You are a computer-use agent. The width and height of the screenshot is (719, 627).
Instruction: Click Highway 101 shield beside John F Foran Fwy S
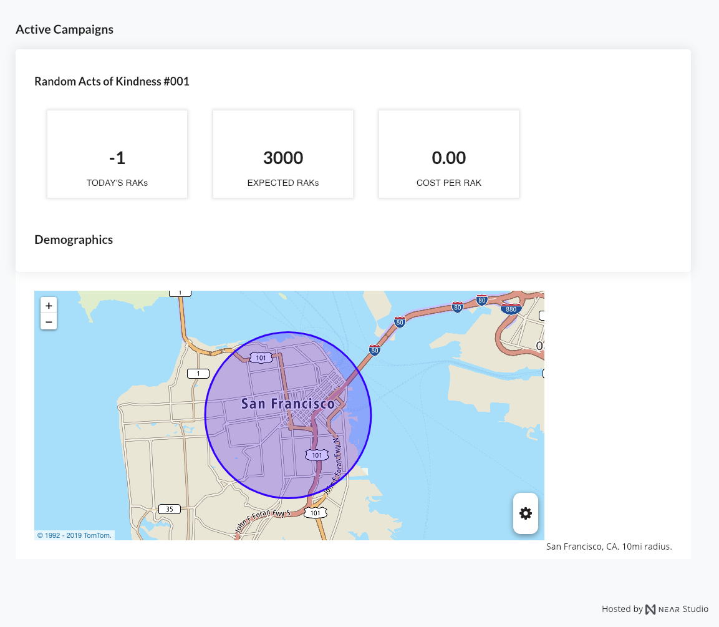click(316, 513)
